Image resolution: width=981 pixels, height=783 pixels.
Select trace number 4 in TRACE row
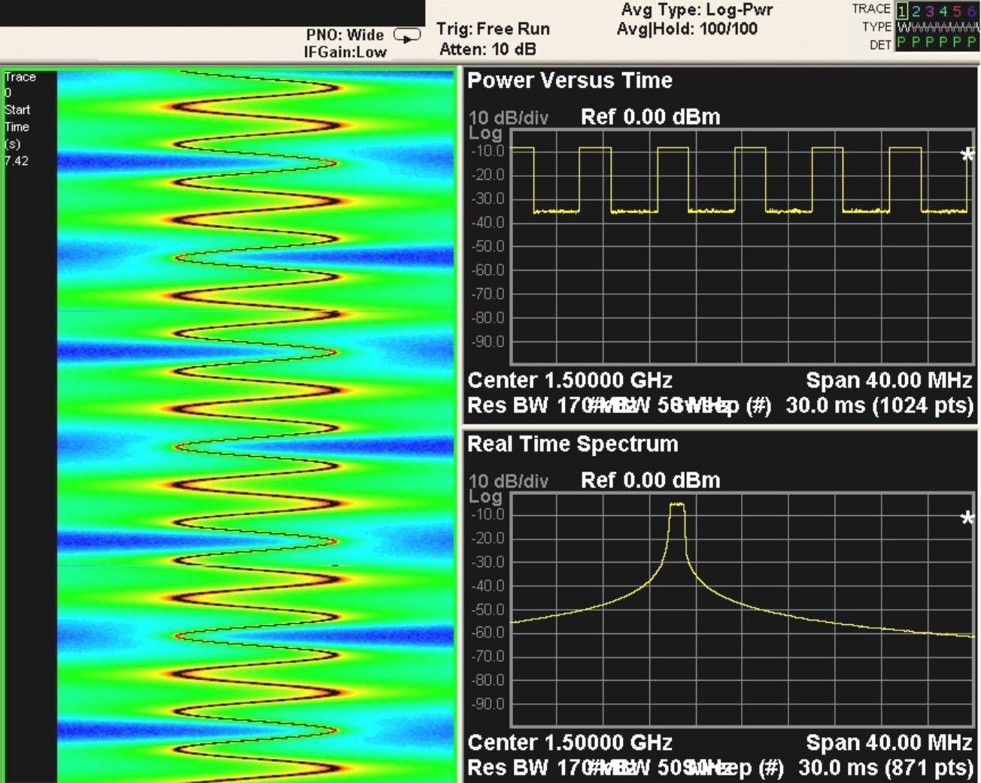(x=943, y=11)
